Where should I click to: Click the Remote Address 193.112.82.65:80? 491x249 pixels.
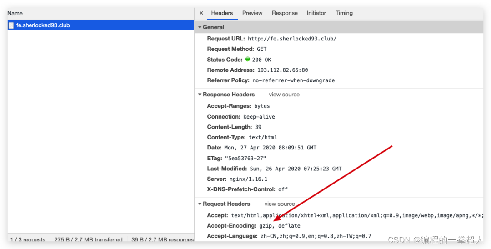282,70
